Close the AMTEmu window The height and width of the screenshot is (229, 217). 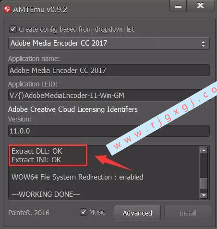pyautogui.click(x=201, y=5)
